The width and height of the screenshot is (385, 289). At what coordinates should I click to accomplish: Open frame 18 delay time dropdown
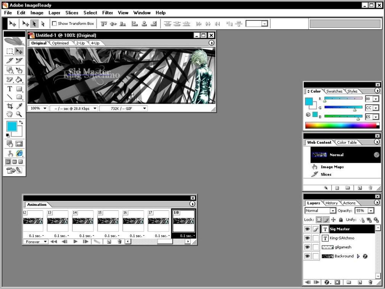187,236
